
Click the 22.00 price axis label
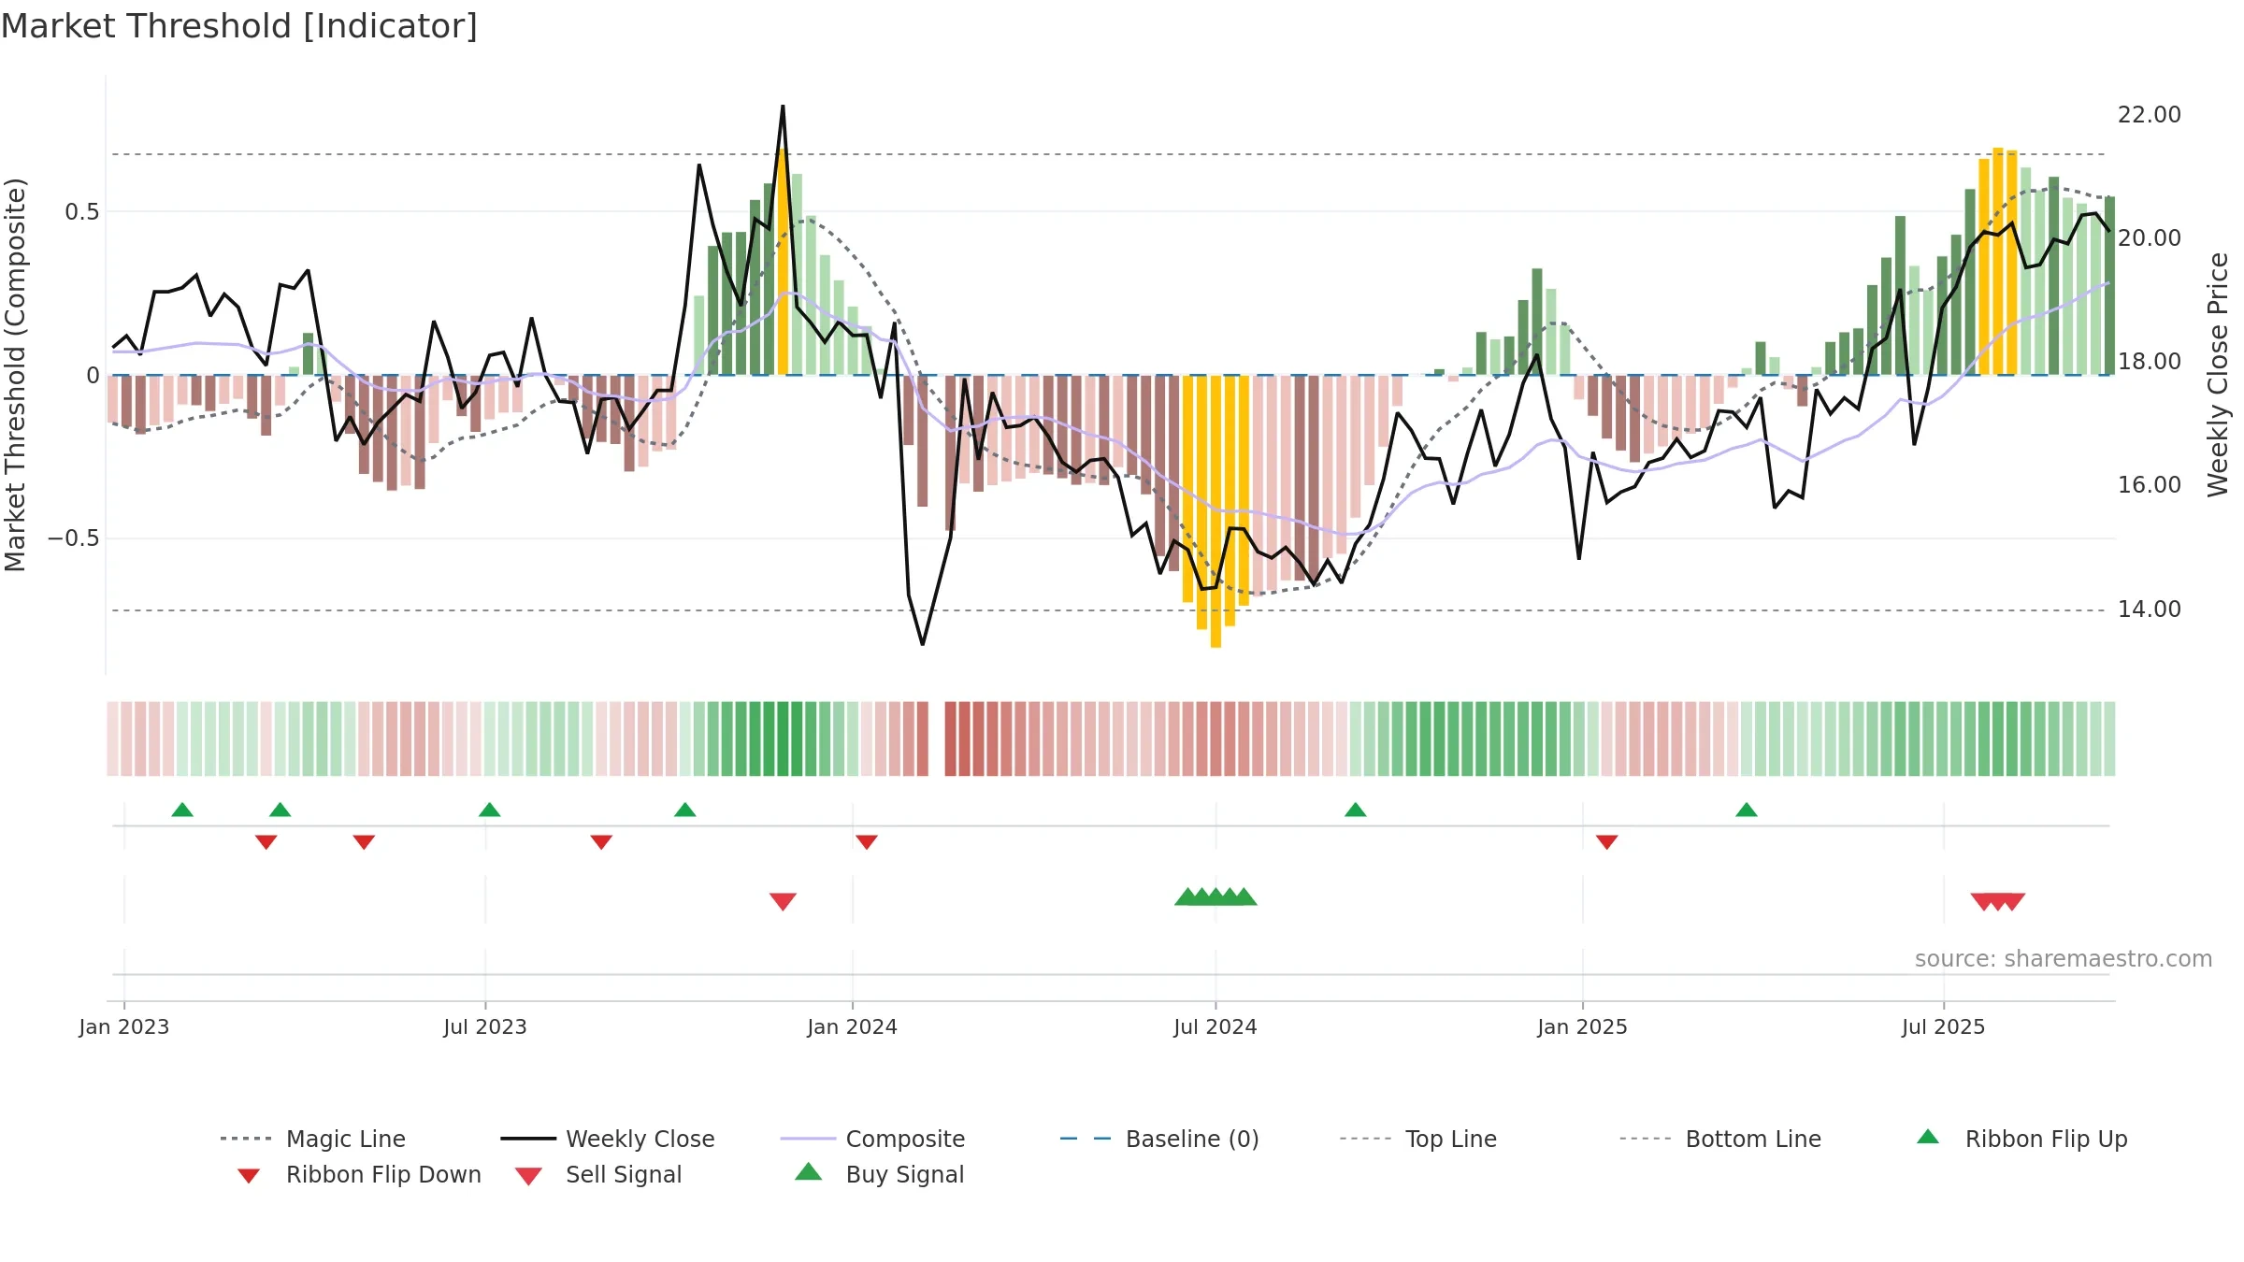(2150, 114)
